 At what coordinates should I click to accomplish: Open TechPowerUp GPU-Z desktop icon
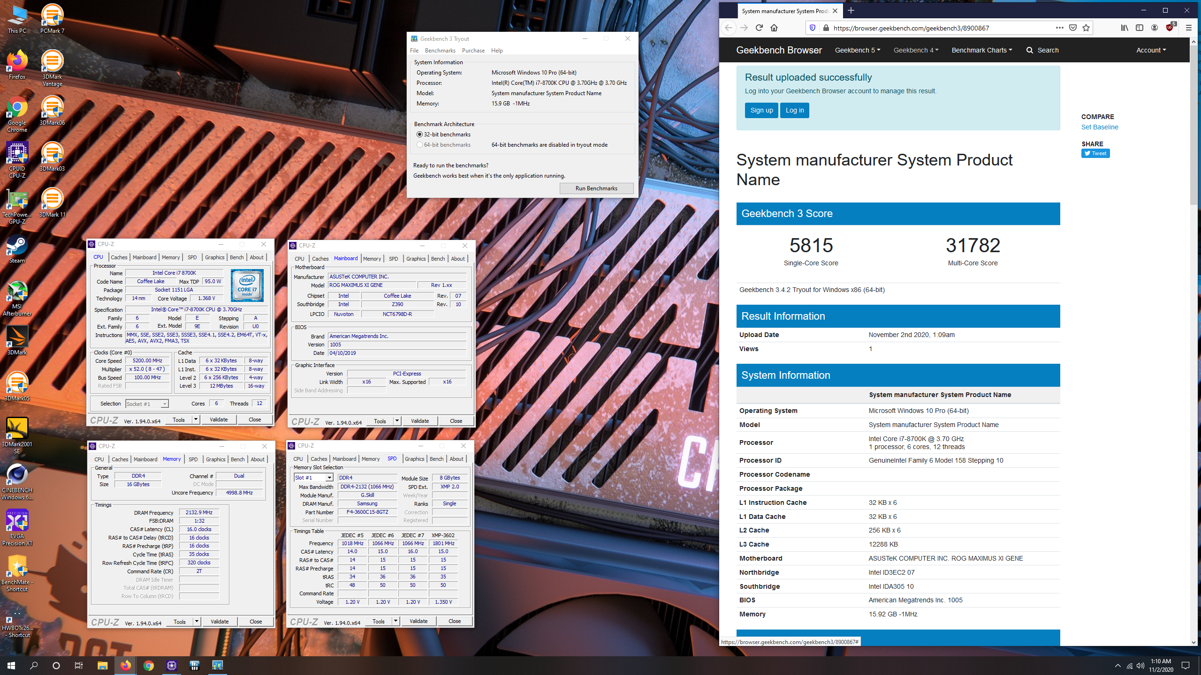coord(17,206)
